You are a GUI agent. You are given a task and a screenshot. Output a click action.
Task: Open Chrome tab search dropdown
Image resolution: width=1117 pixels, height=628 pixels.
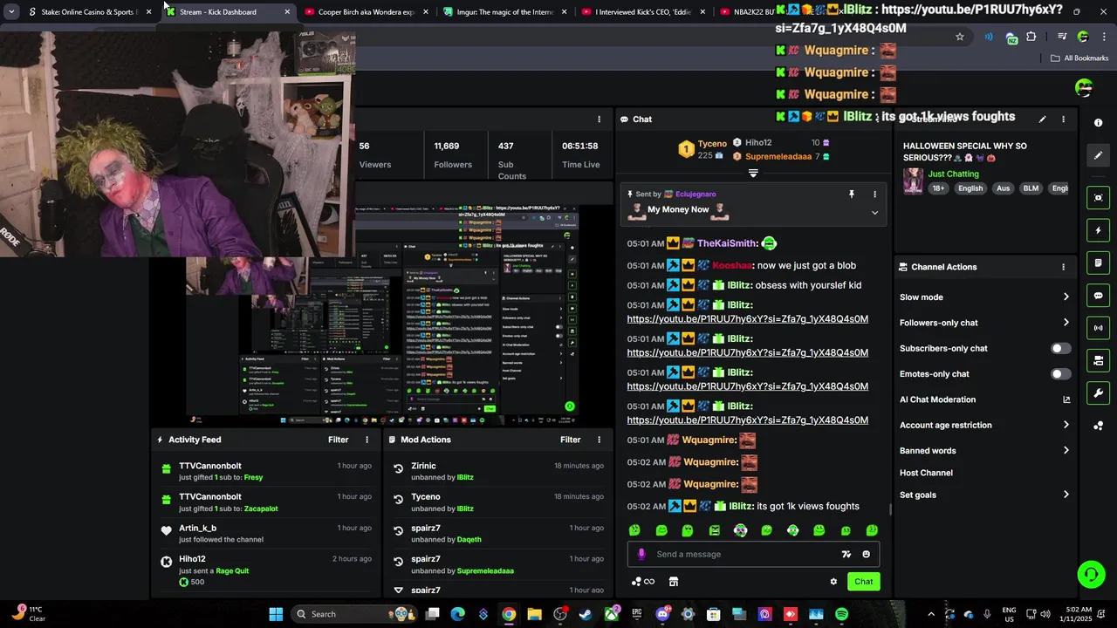click(11, 12)
